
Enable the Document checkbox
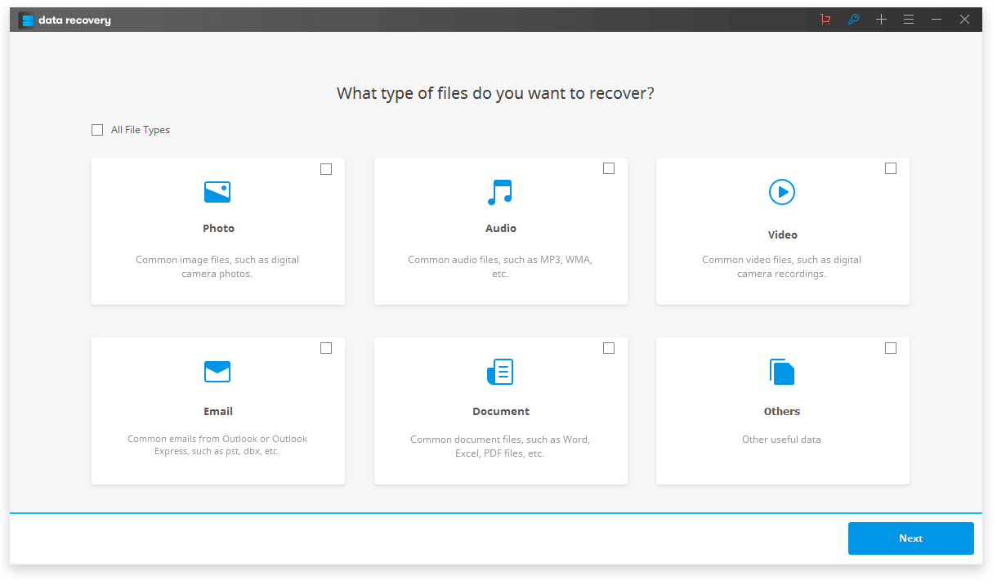(x=609, y=347)
